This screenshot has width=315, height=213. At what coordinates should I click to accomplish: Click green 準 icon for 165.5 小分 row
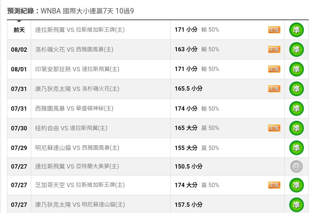(x=296, y=89)
